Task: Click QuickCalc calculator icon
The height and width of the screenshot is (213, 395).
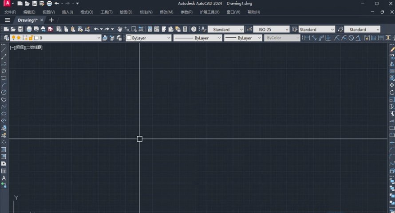Action: pyautogui.click(x=185, y=29)
